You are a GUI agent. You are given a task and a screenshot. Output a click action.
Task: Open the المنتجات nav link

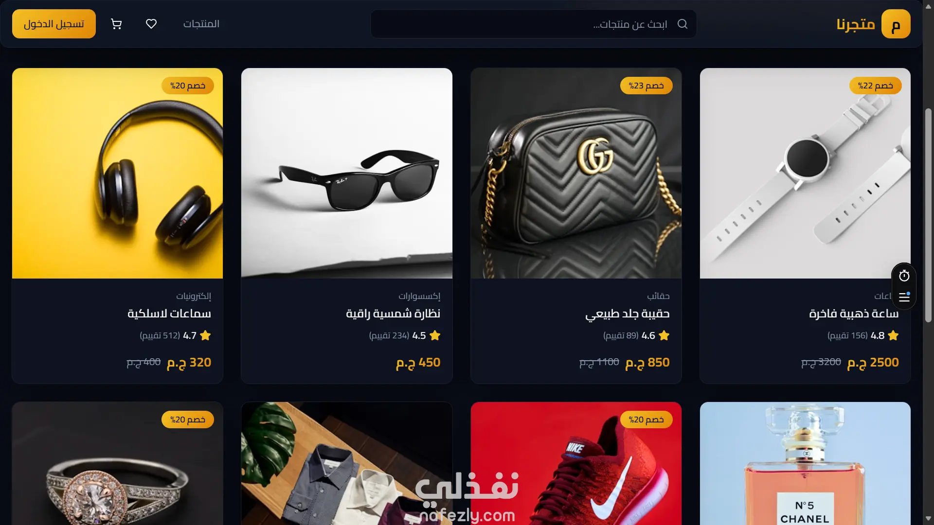pos(201,24)
